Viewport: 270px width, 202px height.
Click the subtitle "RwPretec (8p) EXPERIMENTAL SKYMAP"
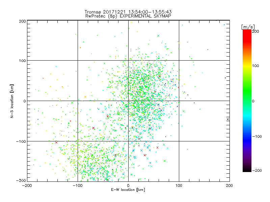coord(128,16)
